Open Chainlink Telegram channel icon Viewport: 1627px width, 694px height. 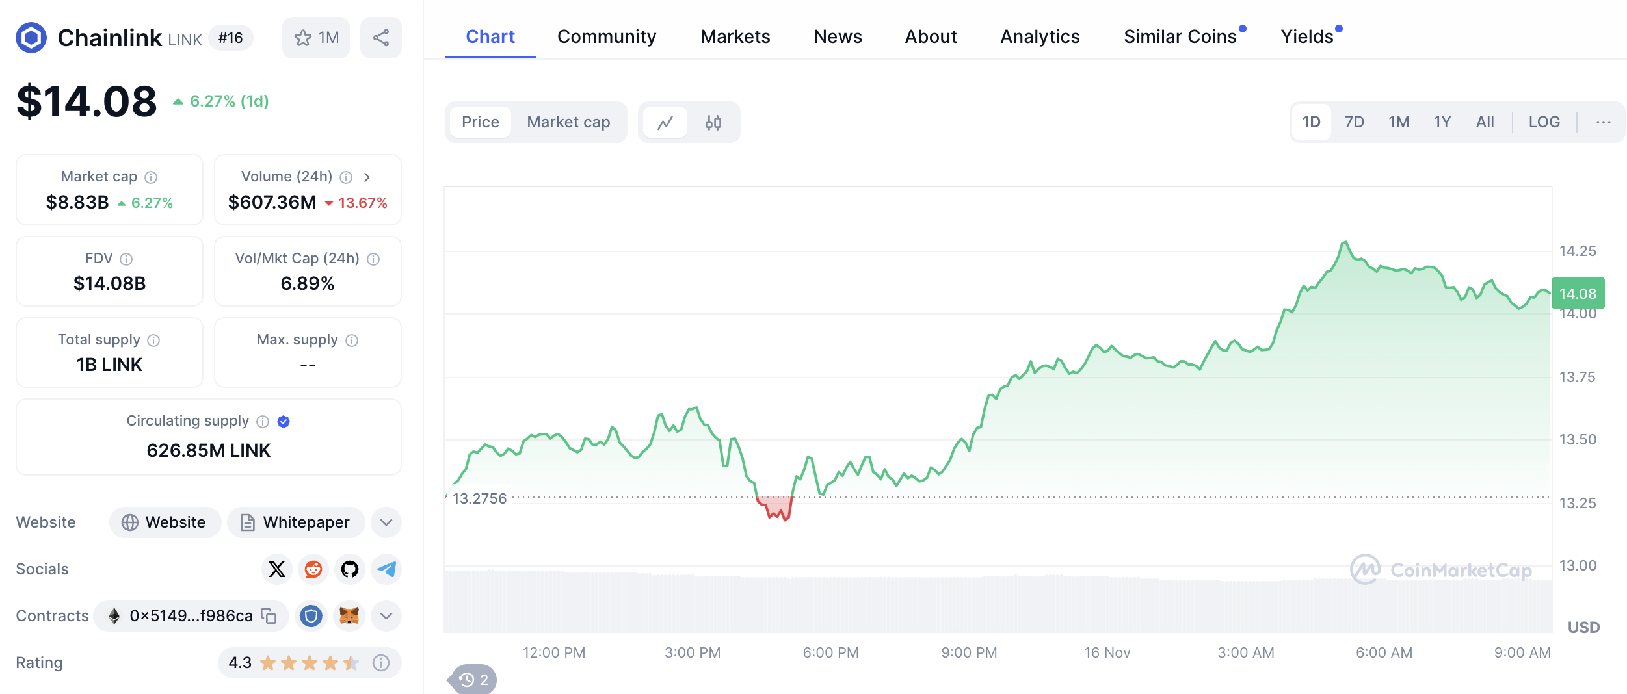click(x=386, y=569)
